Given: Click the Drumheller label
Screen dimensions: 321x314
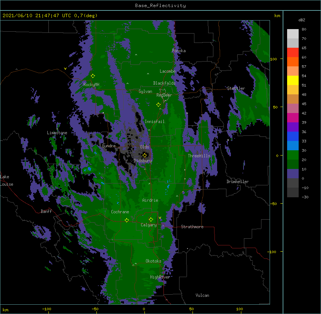Looking at the screenshot, I should (x=238, y=182).
